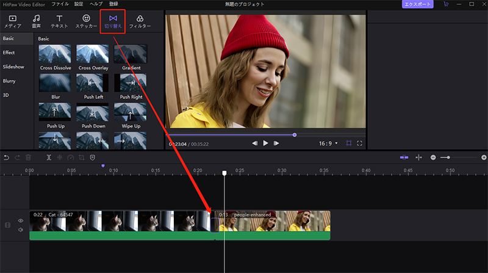Zoom out timeline with minus button

(433, 158)
